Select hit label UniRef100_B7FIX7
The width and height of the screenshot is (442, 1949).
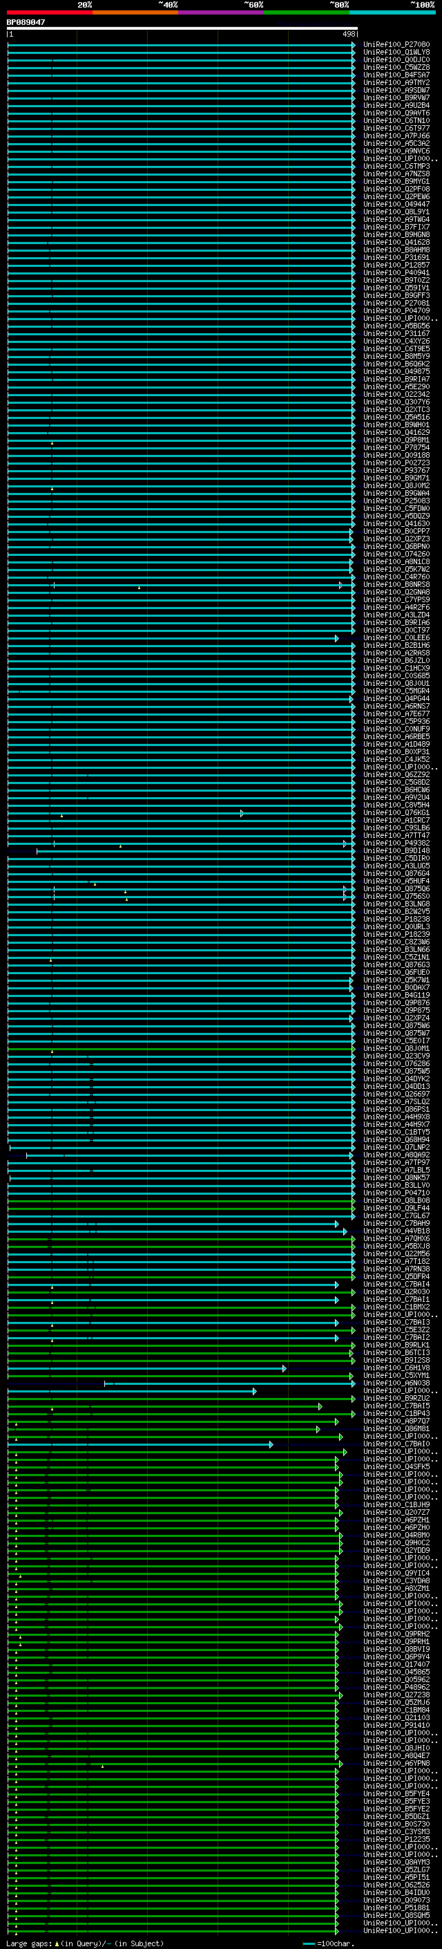click(396, 227)
